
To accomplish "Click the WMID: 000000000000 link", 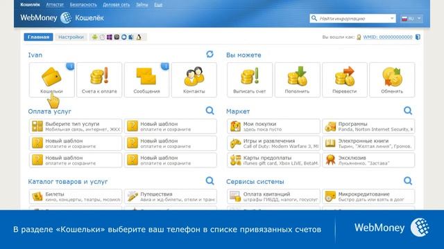I will click(x=388, y=37).
